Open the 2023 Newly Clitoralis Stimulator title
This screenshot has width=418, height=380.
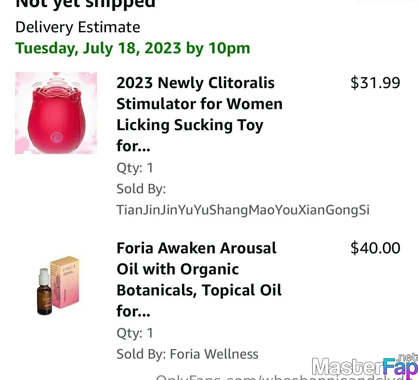pos(200,114)
